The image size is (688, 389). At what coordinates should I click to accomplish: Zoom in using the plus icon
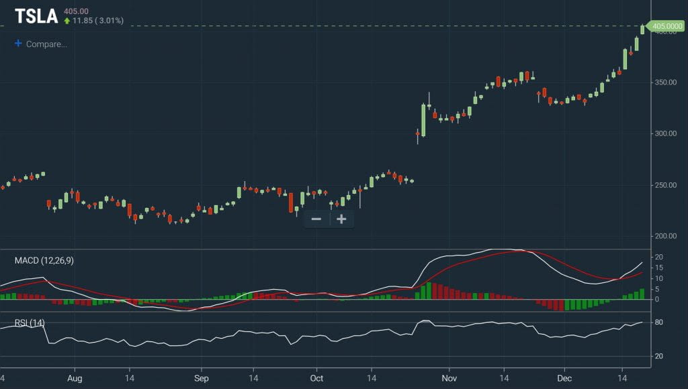click(341, 219)
